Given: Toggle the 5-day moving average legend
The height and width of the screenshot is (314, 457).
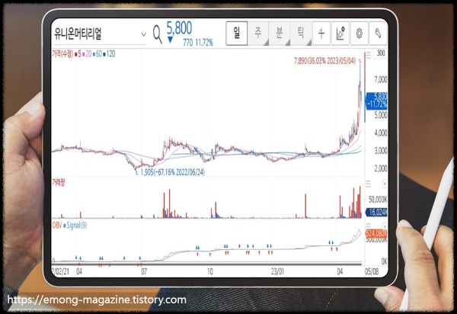Looking at the screenshot, I should click(78, 54).
